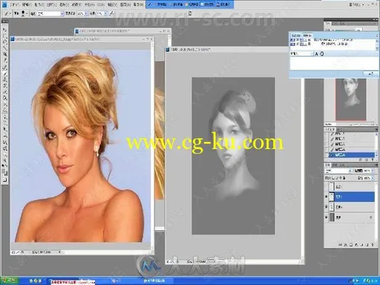This screenshot has width=380, height=285.
Task: Select the Eraser tool
Action: click(4, 92)
